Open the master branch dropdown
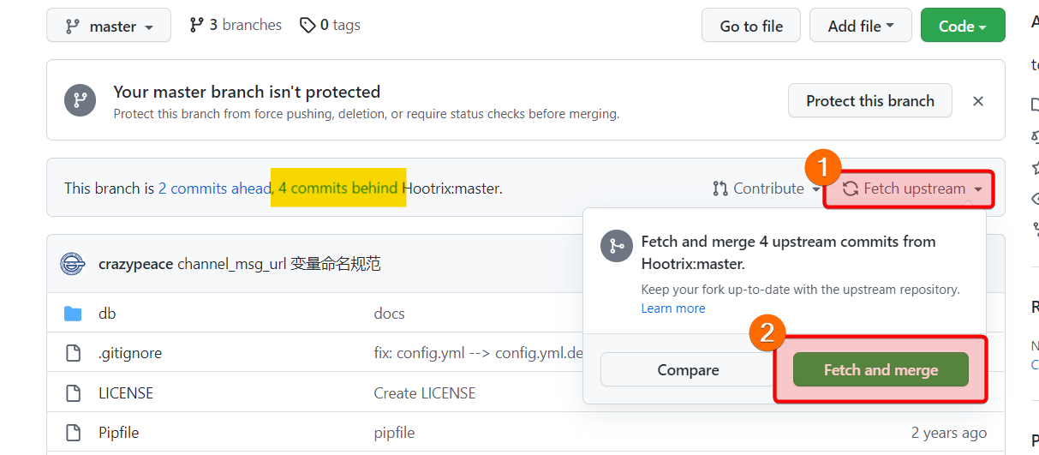This screenshot has width=1039, height=455. click(x=109, y=26)
